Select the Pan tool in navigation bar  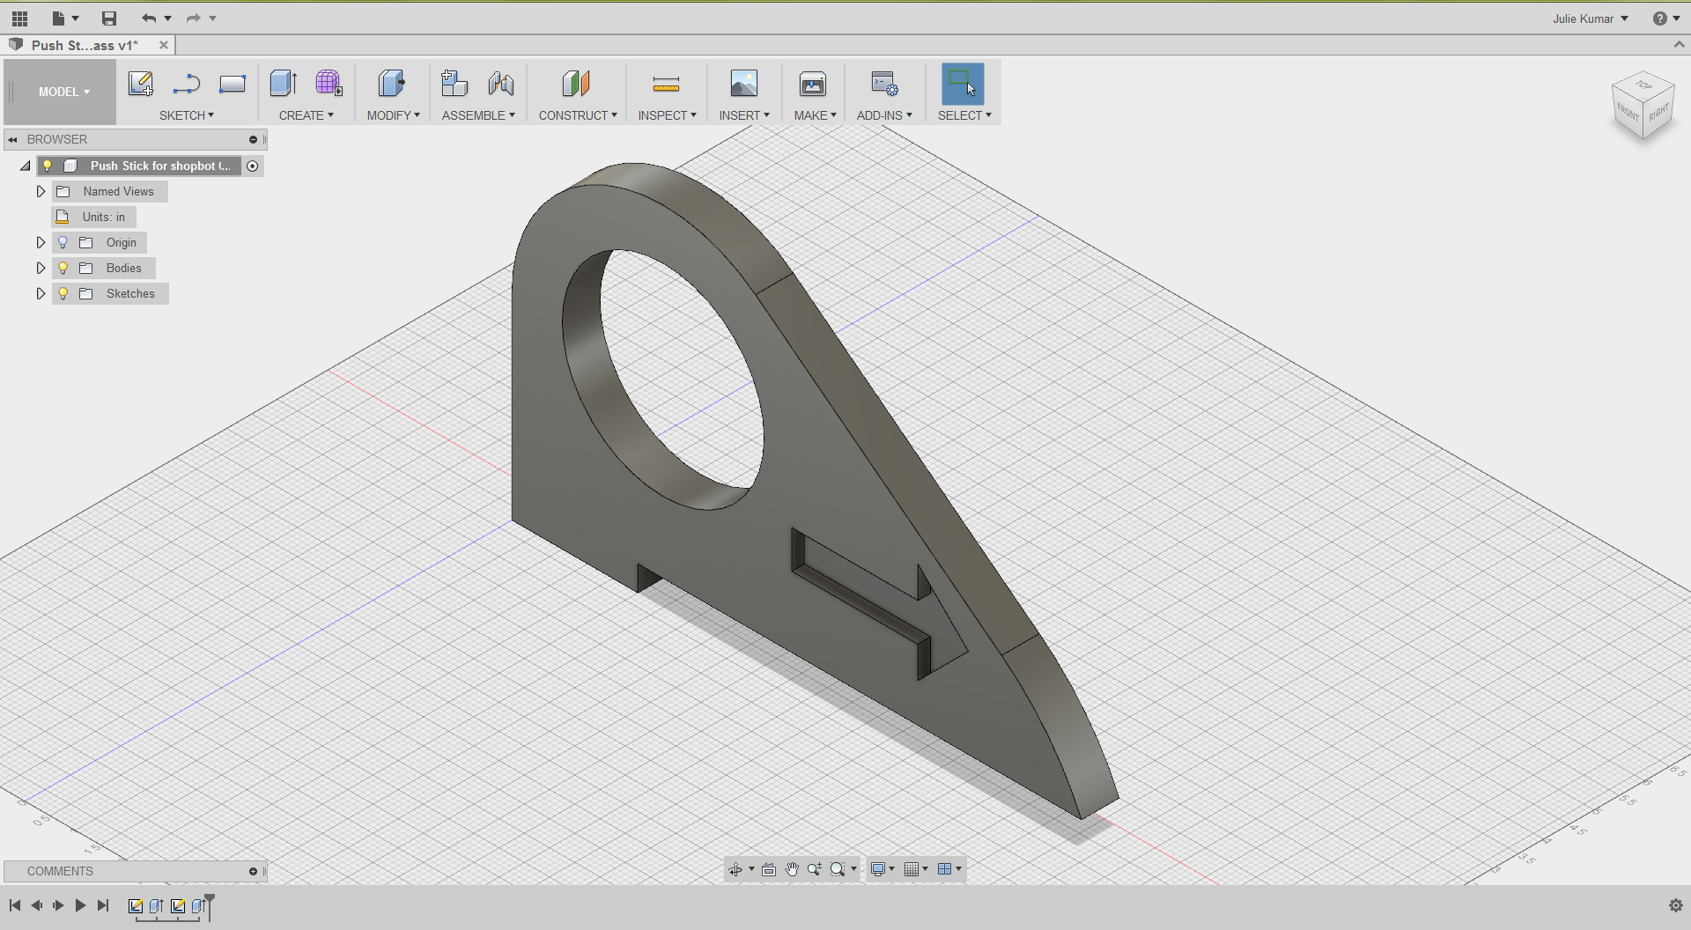click(792, 868)
